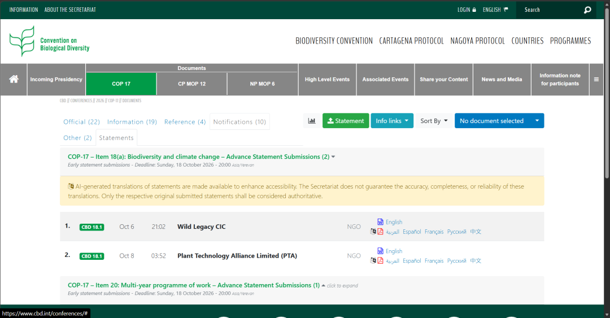Viewport: 610px width, 318px height.
Task: Switch to the Official (22) tab
Action: [82, 122]
